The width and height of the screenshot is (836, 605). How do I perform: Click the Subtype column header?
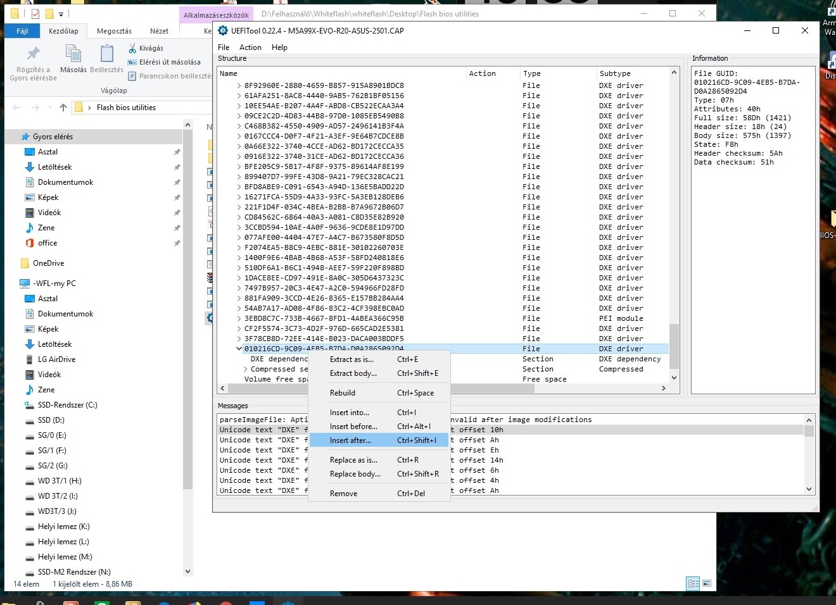pyautogui.click(x=632, y=73)
